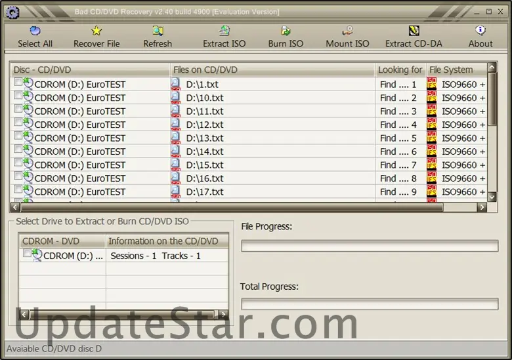Click the 'Find .... 8' cell

point(398,178)
